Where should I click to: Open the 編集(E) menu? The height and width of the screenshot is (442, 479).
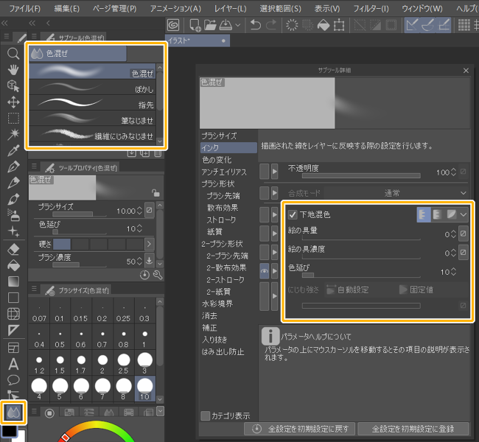point(67,9)
